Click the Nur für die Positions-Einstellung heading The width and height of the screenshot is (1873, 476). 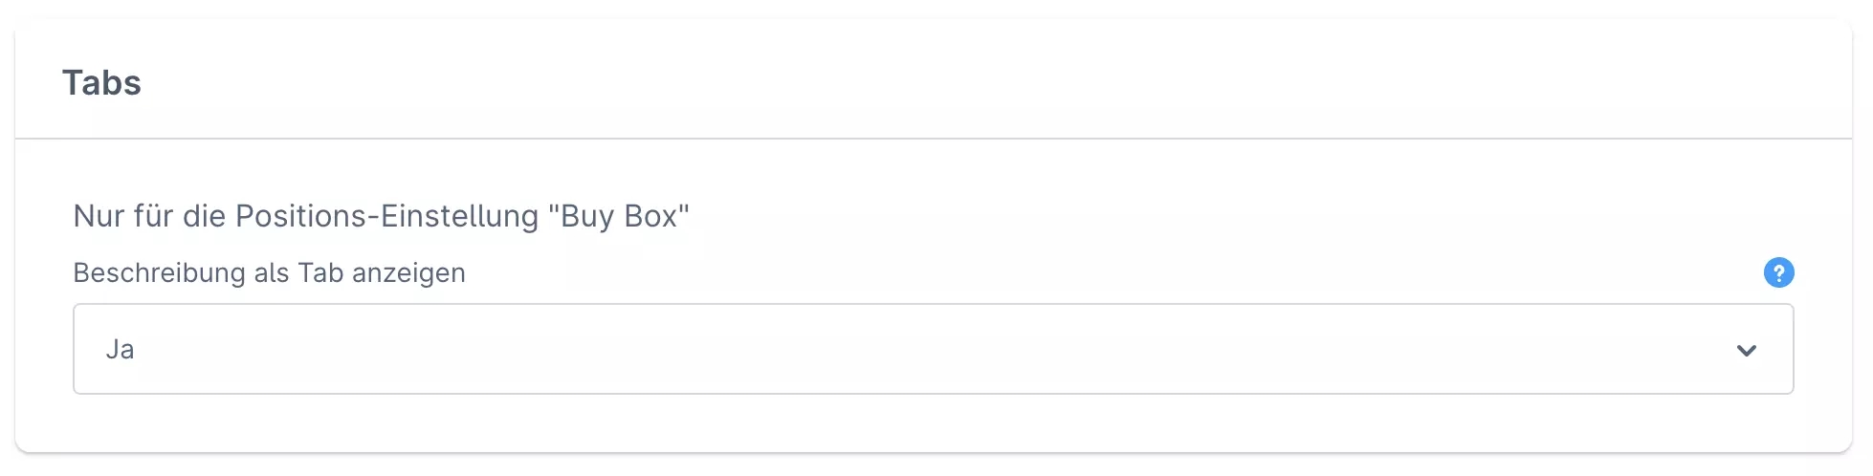pos(381,216)
